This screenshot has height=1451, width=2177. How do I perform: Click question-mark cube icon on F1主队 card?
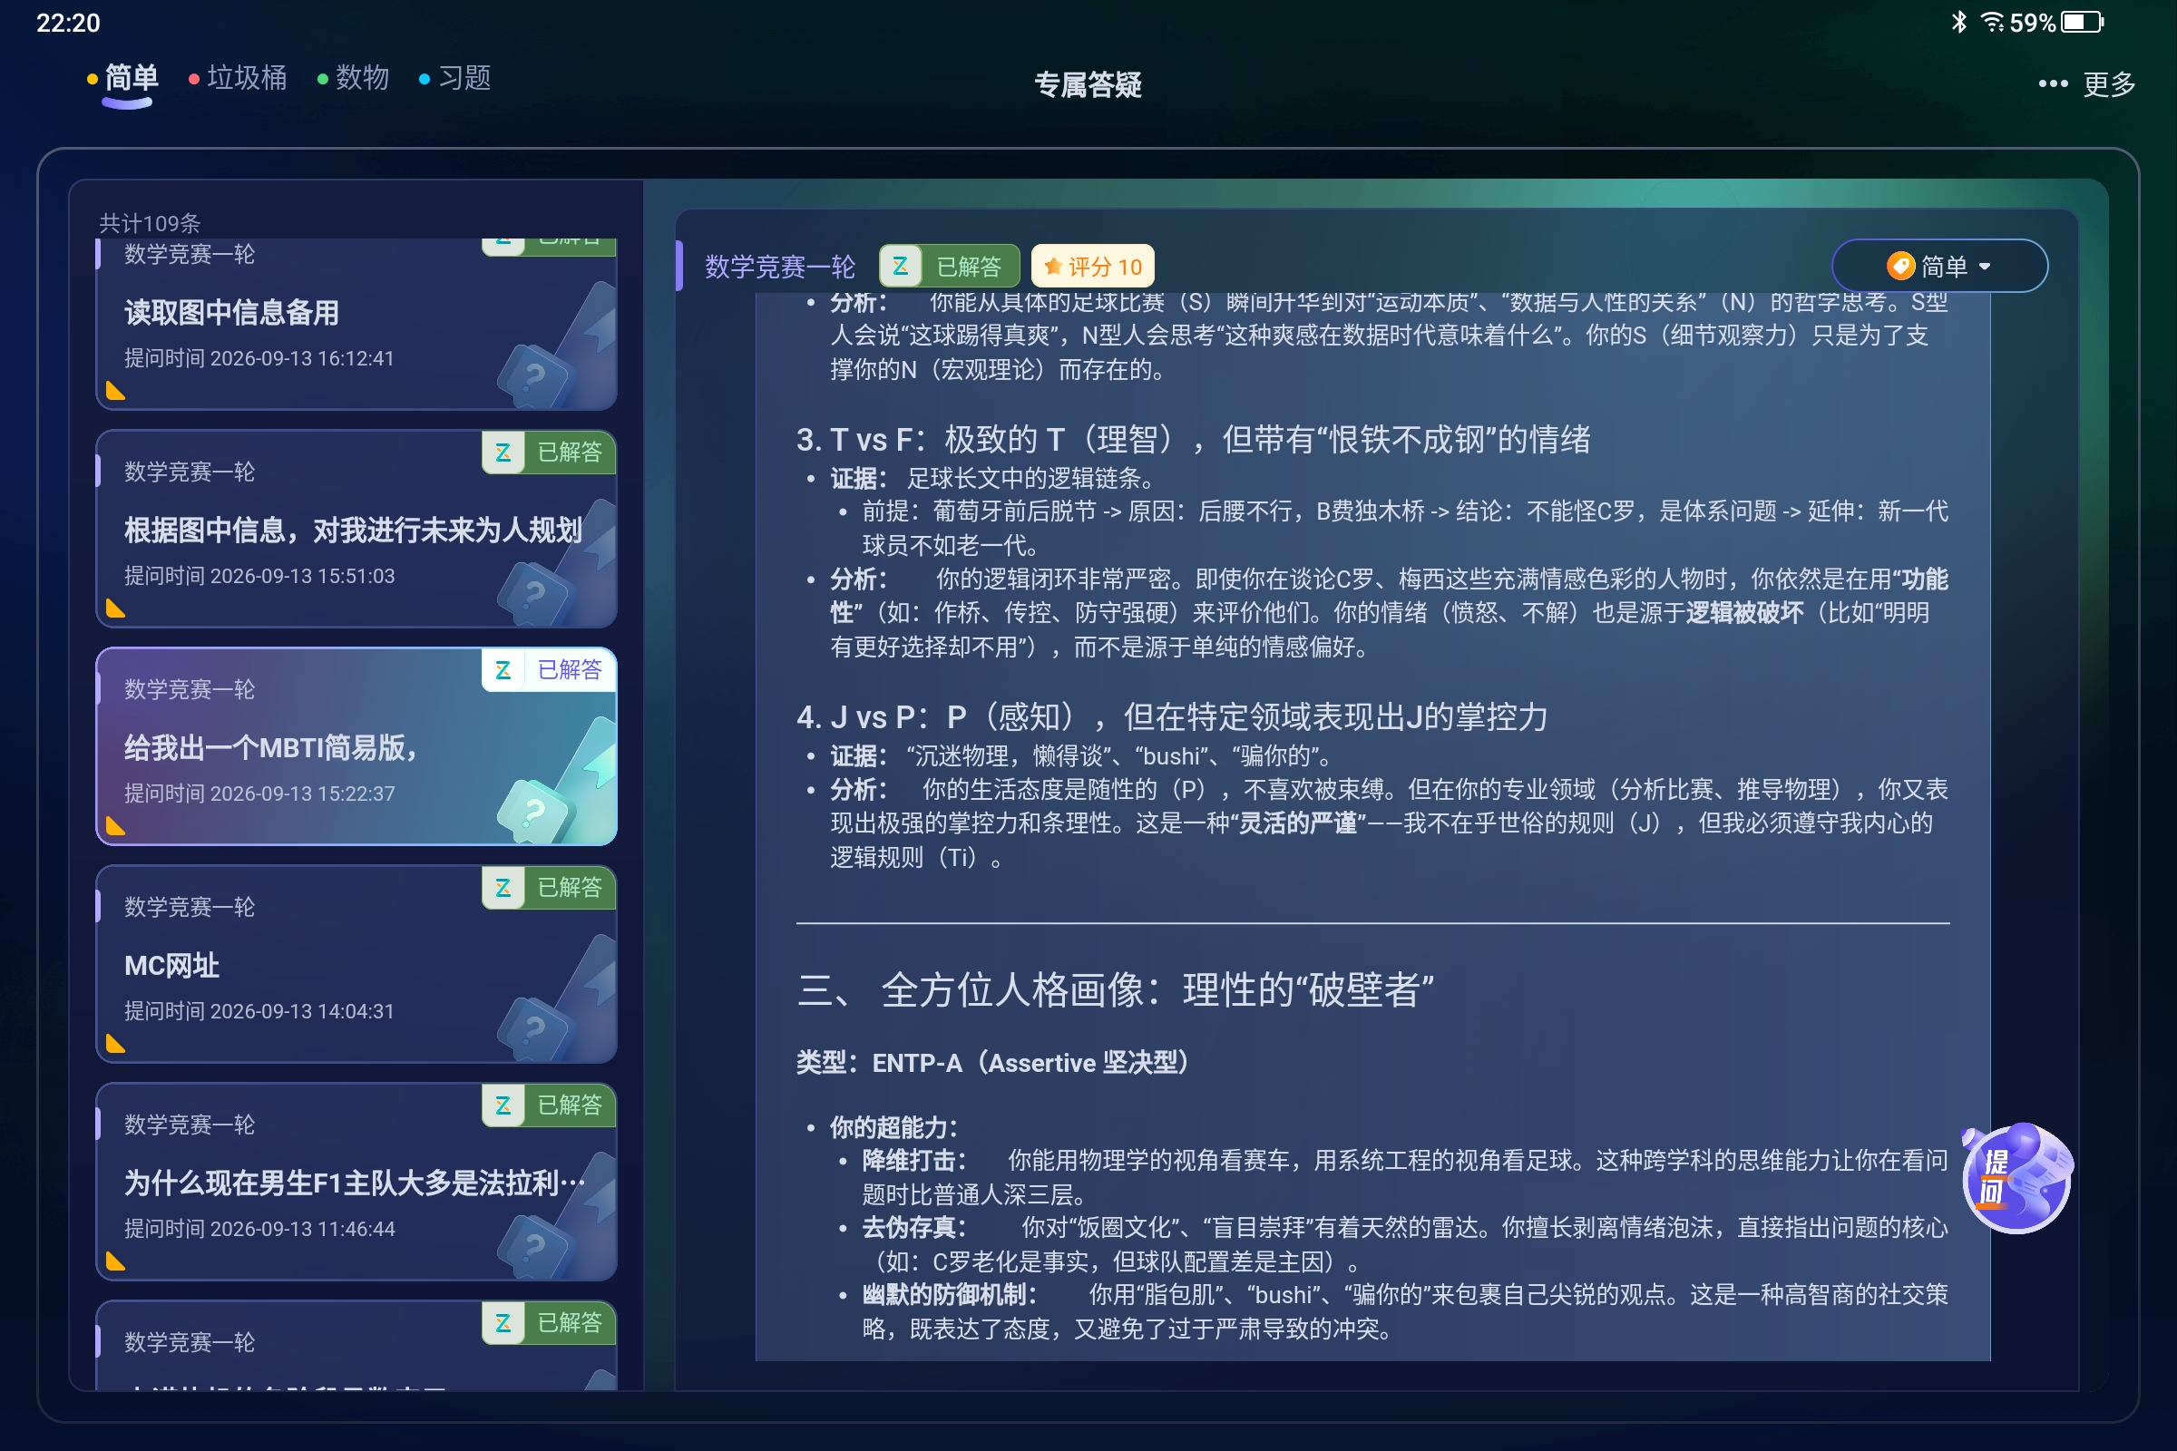(x=536, y=1246)
